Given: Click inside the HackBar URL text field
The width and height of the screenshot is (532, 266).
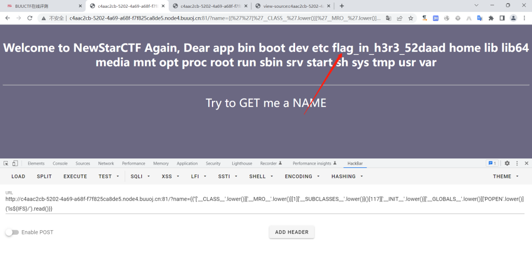Looking at the screenshot, I should pos(260,204).
